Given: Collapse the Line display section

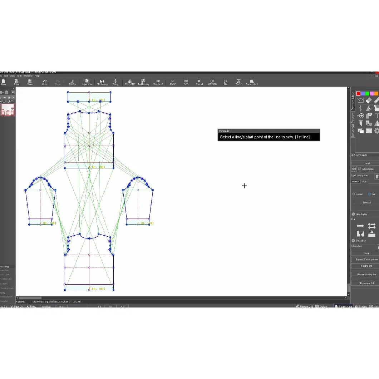Looking at the screenshot, I should coord(353,214).
